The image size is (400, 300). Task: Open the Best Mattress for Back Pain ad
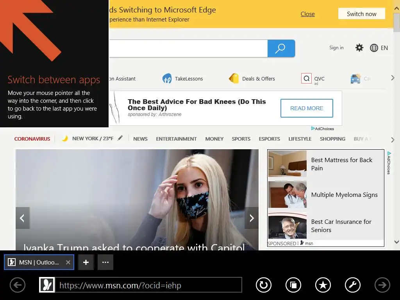[x=341, y=164]
